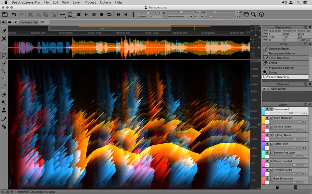
Task: Start playback with the Play button
Action: [86, 15]
